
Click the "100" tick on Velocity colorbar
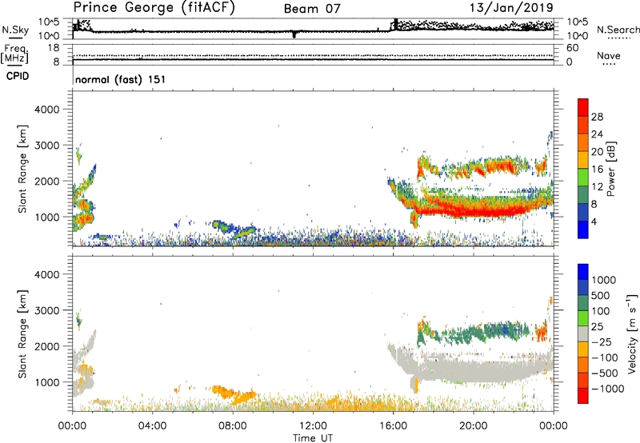point(601,311)
